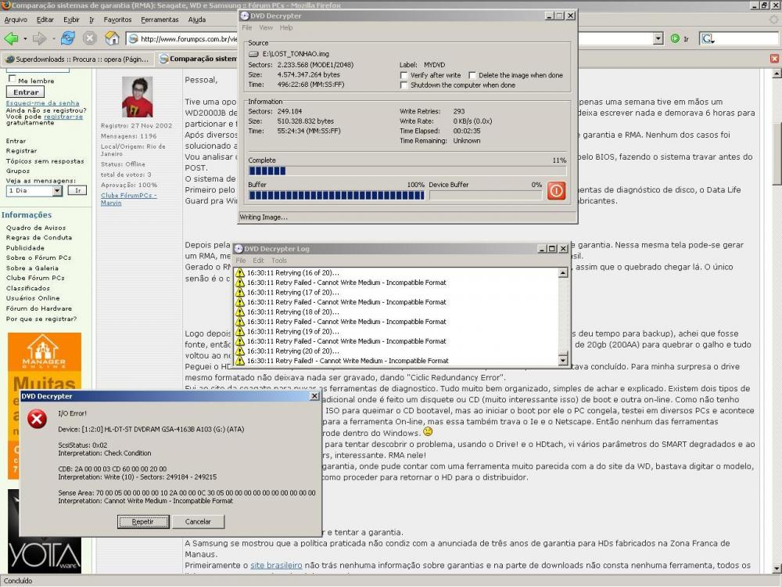Screen dimensions: 782x587
Task: Click Repetir in I/O Error dialog
Action: pyautogui.click(x=143, y=521)
